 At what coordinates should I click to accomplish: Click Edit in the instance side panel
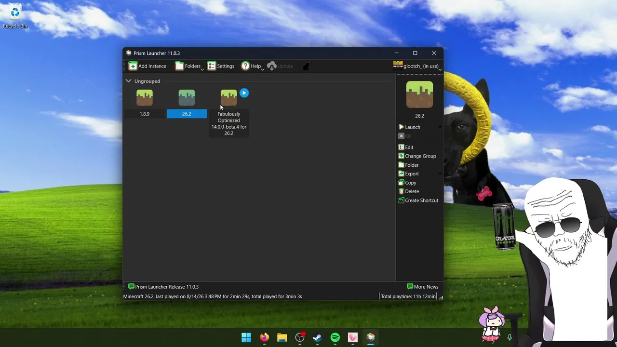coord(405,147)
